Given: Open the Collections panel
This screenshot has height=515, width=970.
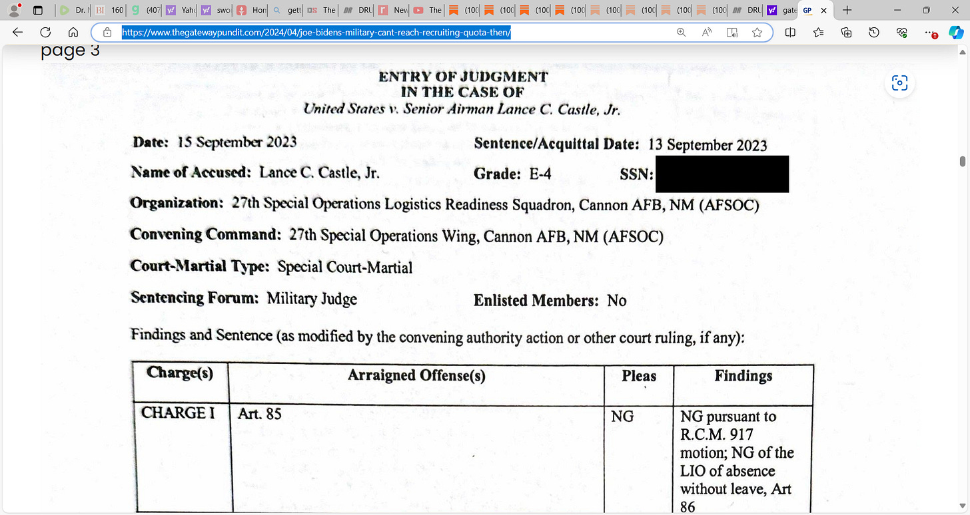Looking at the screenshot, I should coord(847,32).
